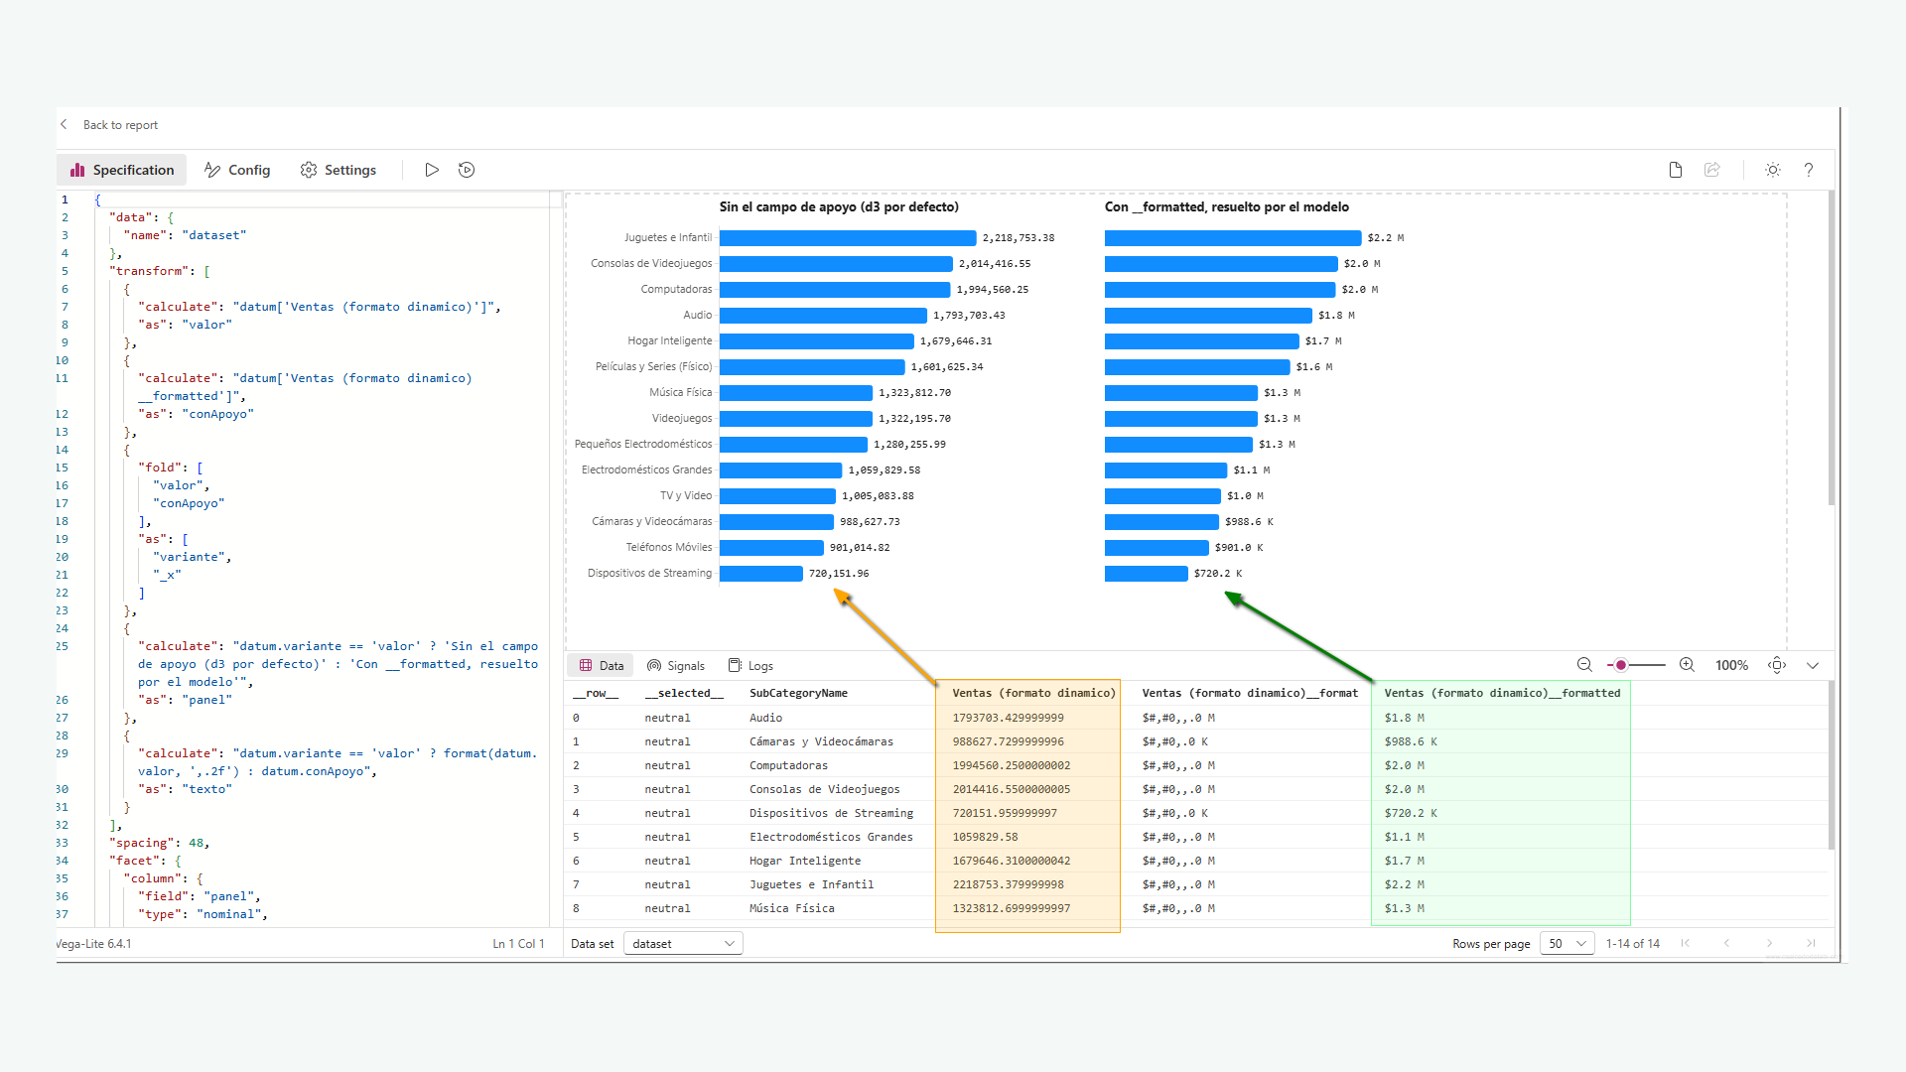The height and width of the screenshot is (1072, 1906).
Task: Open the Rows per page dropdown
Action: coord(1566,944)
